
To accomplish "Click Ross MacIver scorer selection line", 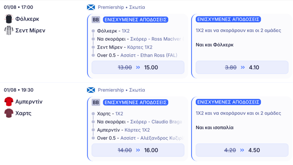I will tap(140, 39).
